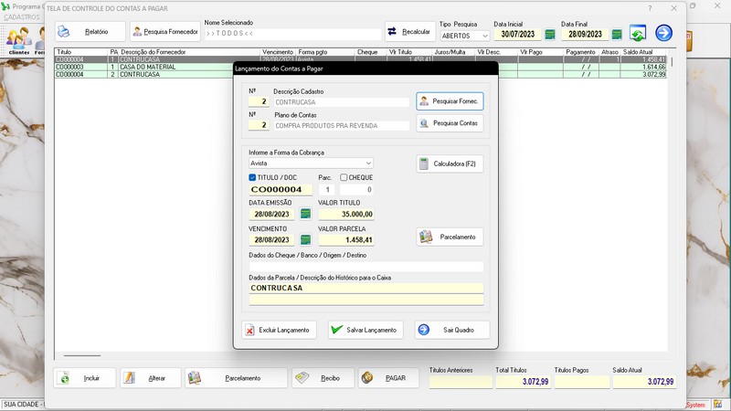Screen dimensions: 731x411
Task: Click the Data Final field 28/09/2023
Action: (585, 35)
